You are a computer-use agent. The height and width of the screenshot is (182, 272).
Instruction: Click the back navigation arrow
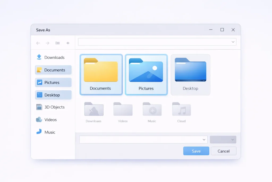(x=38, y=43)
